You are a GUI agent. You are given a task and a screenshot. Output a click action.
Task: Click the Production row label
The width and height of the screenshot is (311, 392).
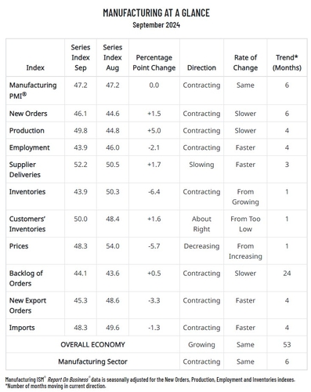click(27, 131)
